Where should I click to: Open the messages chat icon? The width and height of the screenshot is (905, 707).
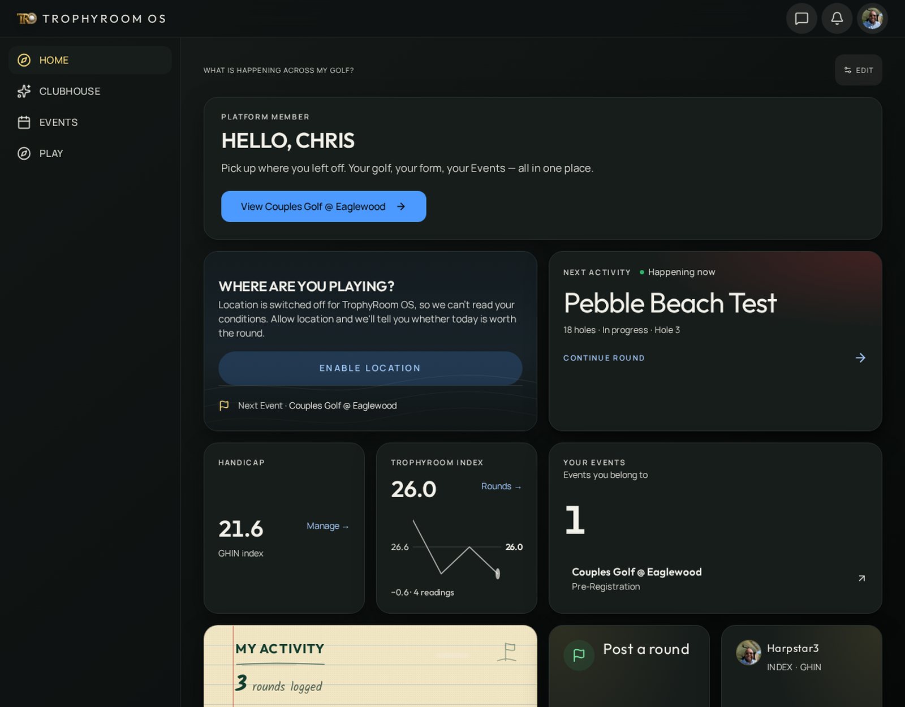click(x=801, y=19)
